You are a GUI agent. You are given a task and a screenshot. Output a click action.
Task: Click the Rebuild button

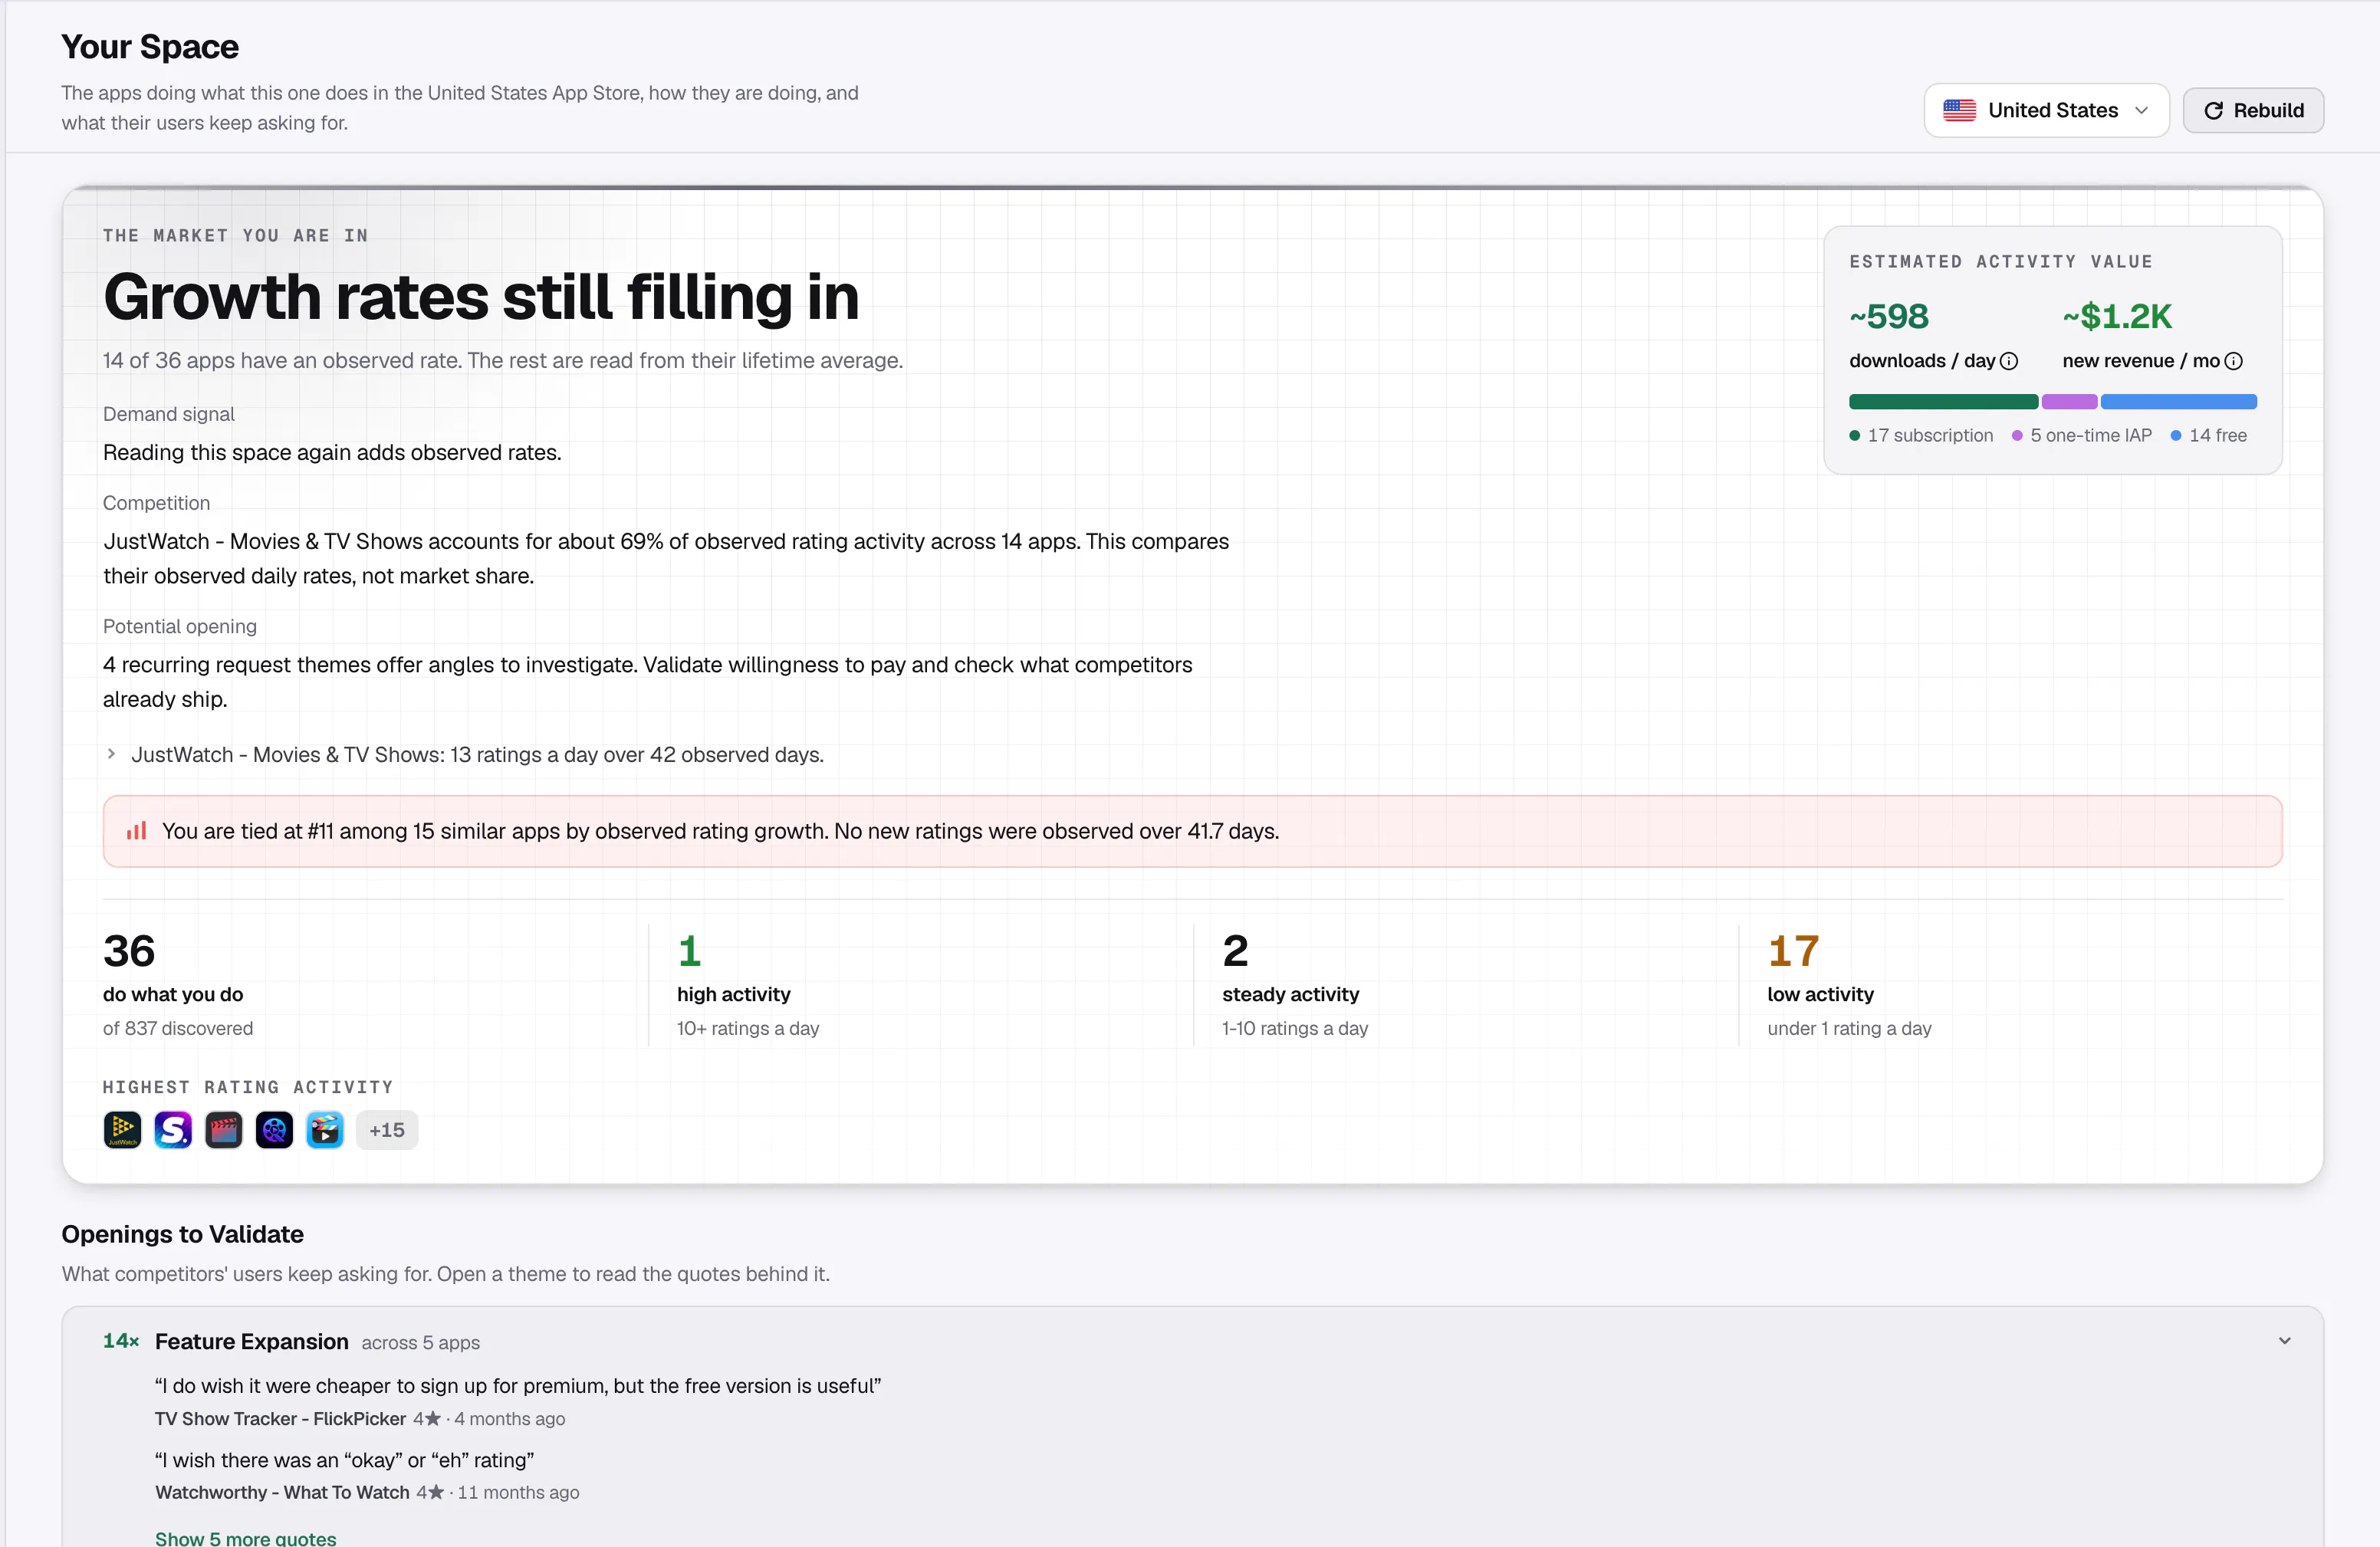point(2253,110)
